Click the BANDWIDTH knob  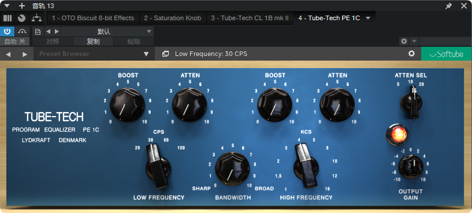pos(232,169)
